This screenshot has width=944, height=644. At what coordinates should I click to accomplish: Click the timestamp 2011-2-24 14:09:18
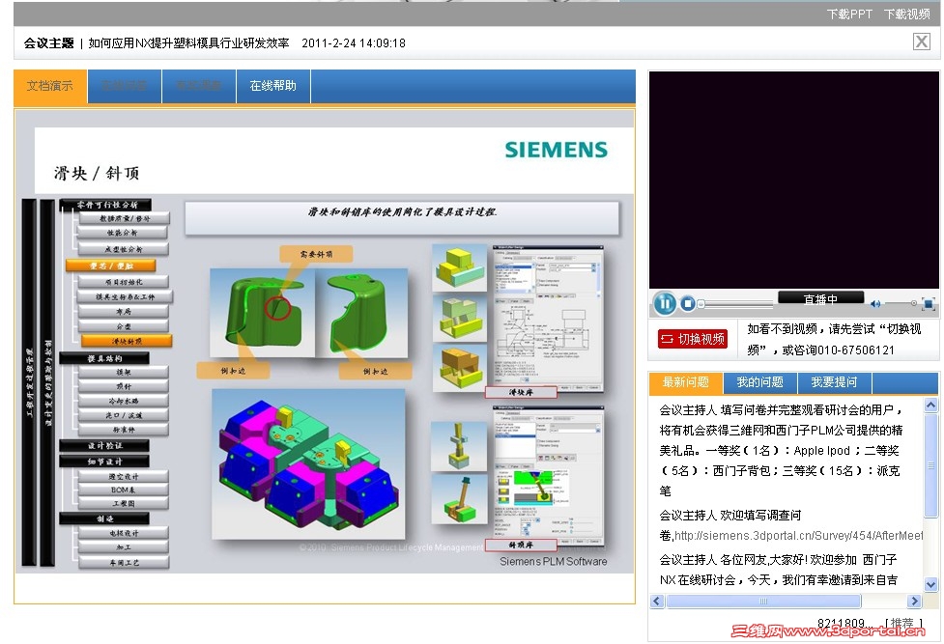(354, 42)
